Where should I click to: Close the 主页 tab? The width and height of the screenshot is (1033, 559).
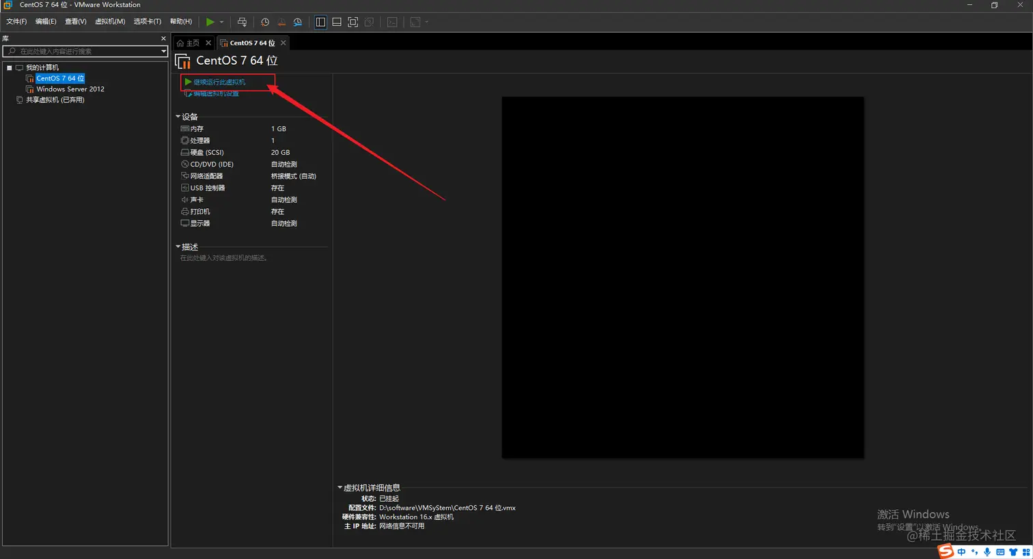pyautogui.click(x=208, y=43)
